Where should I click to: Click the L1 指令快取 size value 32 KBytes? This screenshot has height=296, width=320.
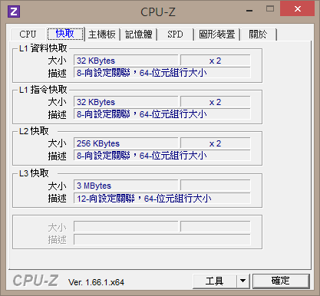coord(126,102)
